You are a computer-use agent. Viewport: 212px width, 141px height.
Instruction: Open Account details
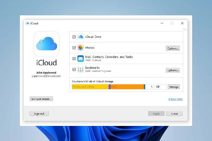(42, 99)
